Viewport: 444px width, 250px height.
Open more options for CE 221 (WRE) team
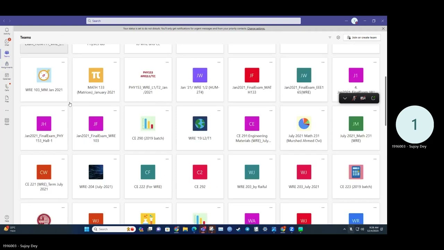click(x=63, y=159)
